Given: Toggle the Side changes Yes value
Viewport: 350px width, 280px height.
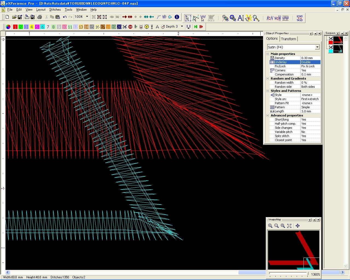Looking at the screenshot, I should tap(310, 128).
